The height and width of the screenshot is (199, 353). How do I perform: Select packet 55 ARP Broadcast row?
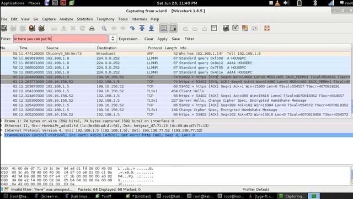pos(175,54)
